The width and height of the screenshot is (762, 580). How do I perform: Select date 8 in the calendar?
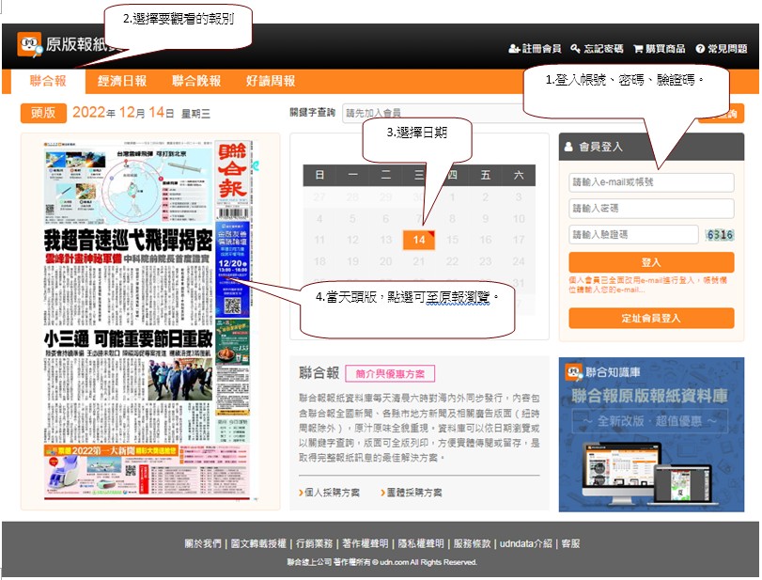(453, 219)
